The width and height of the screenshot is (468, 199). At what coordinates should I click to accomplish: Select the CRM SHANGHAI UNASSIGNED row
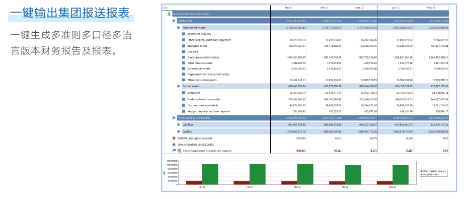[x=195, y=145]
